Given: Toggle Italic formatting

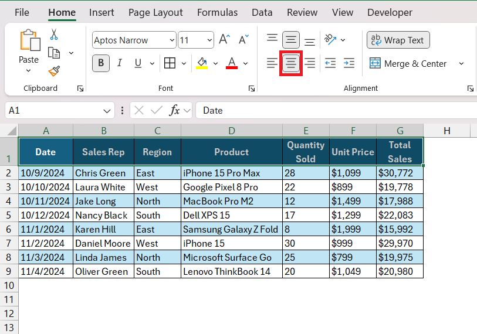Looking at the screenshot, I should 120,63.
